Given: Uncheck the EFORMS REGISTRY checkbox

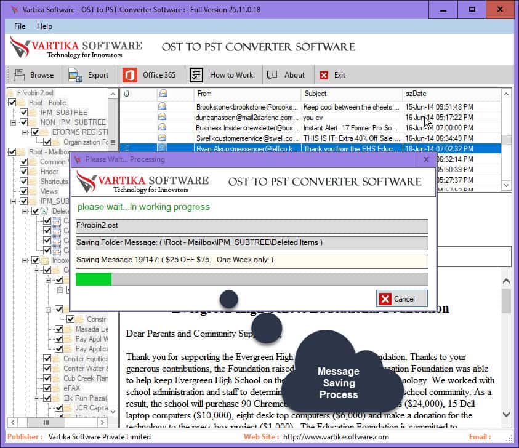Looking at the screenshot, I should click(36, 132).
